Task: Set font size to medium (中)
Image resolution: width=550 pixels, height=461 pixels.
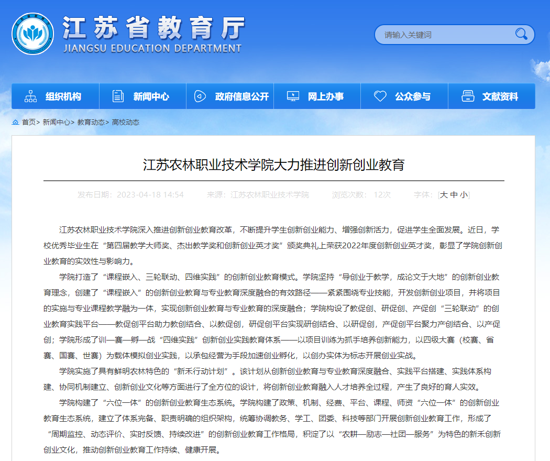Action: click(x=454, y=195)
